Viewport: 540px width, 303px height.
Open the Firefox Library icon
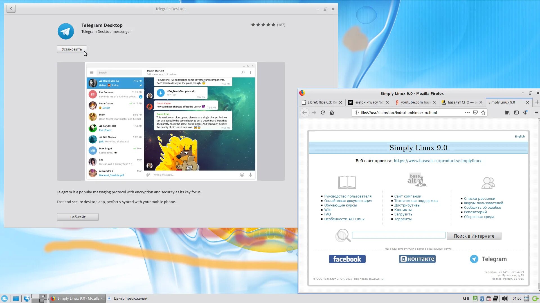[507, 113]
